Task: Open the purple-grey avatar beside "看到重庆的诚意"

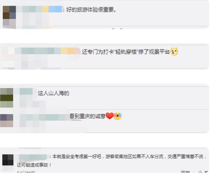Action: [7, 121]
